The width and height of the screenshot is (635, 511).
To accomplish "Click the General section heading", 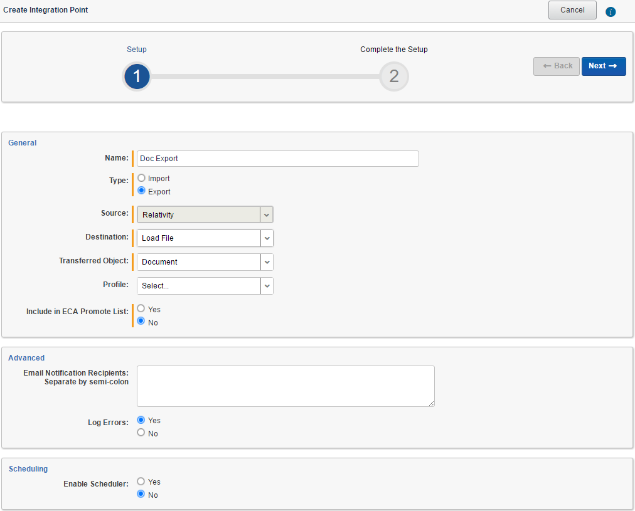I will point(22,143).
